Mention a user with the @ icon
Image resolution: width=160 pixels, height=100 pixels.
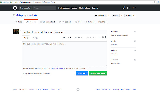pos(103,37)
